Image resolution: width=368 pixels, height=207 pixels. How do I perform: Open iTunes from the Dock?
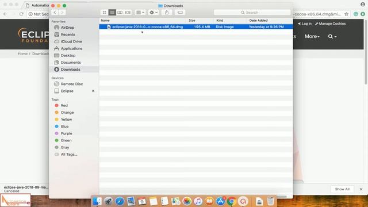point(198,201)
